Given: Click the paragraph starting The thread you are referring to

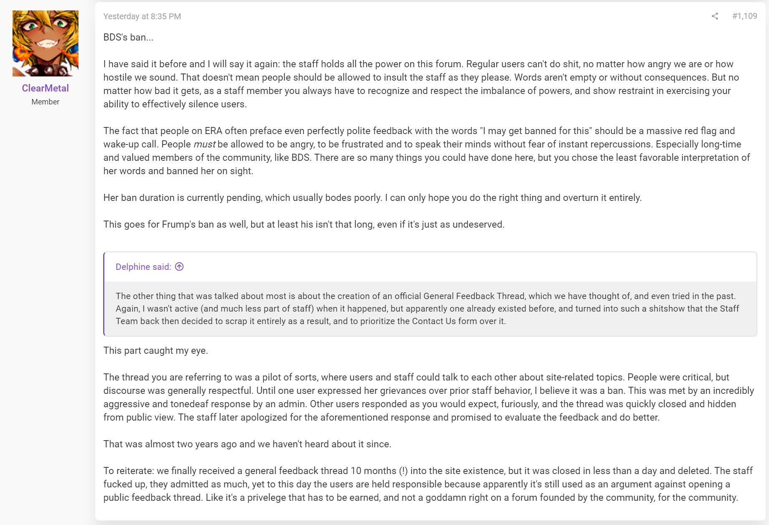Looking at the screenshot, I should pos(429,397).
